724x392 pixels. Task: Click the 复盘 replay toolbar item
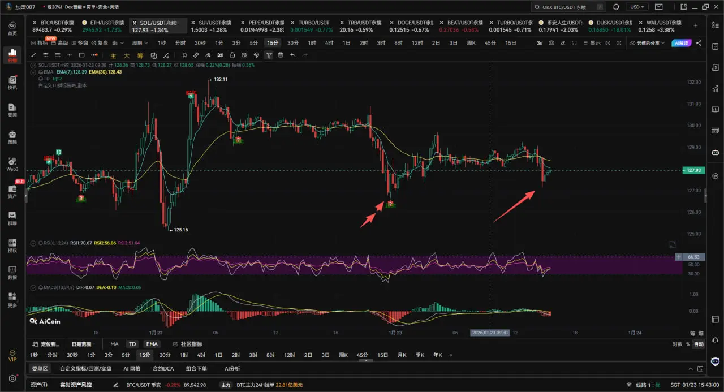[100, 43]
